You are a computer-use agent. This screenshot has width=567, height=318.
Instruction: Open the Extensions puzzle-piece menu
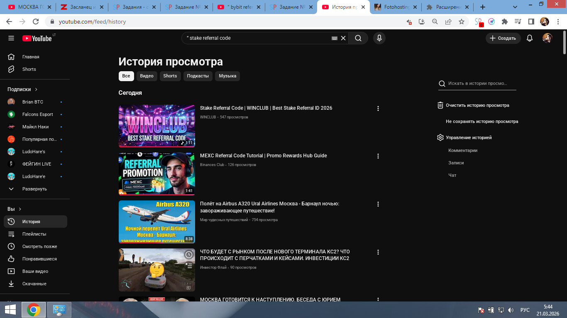pos(505,22)
